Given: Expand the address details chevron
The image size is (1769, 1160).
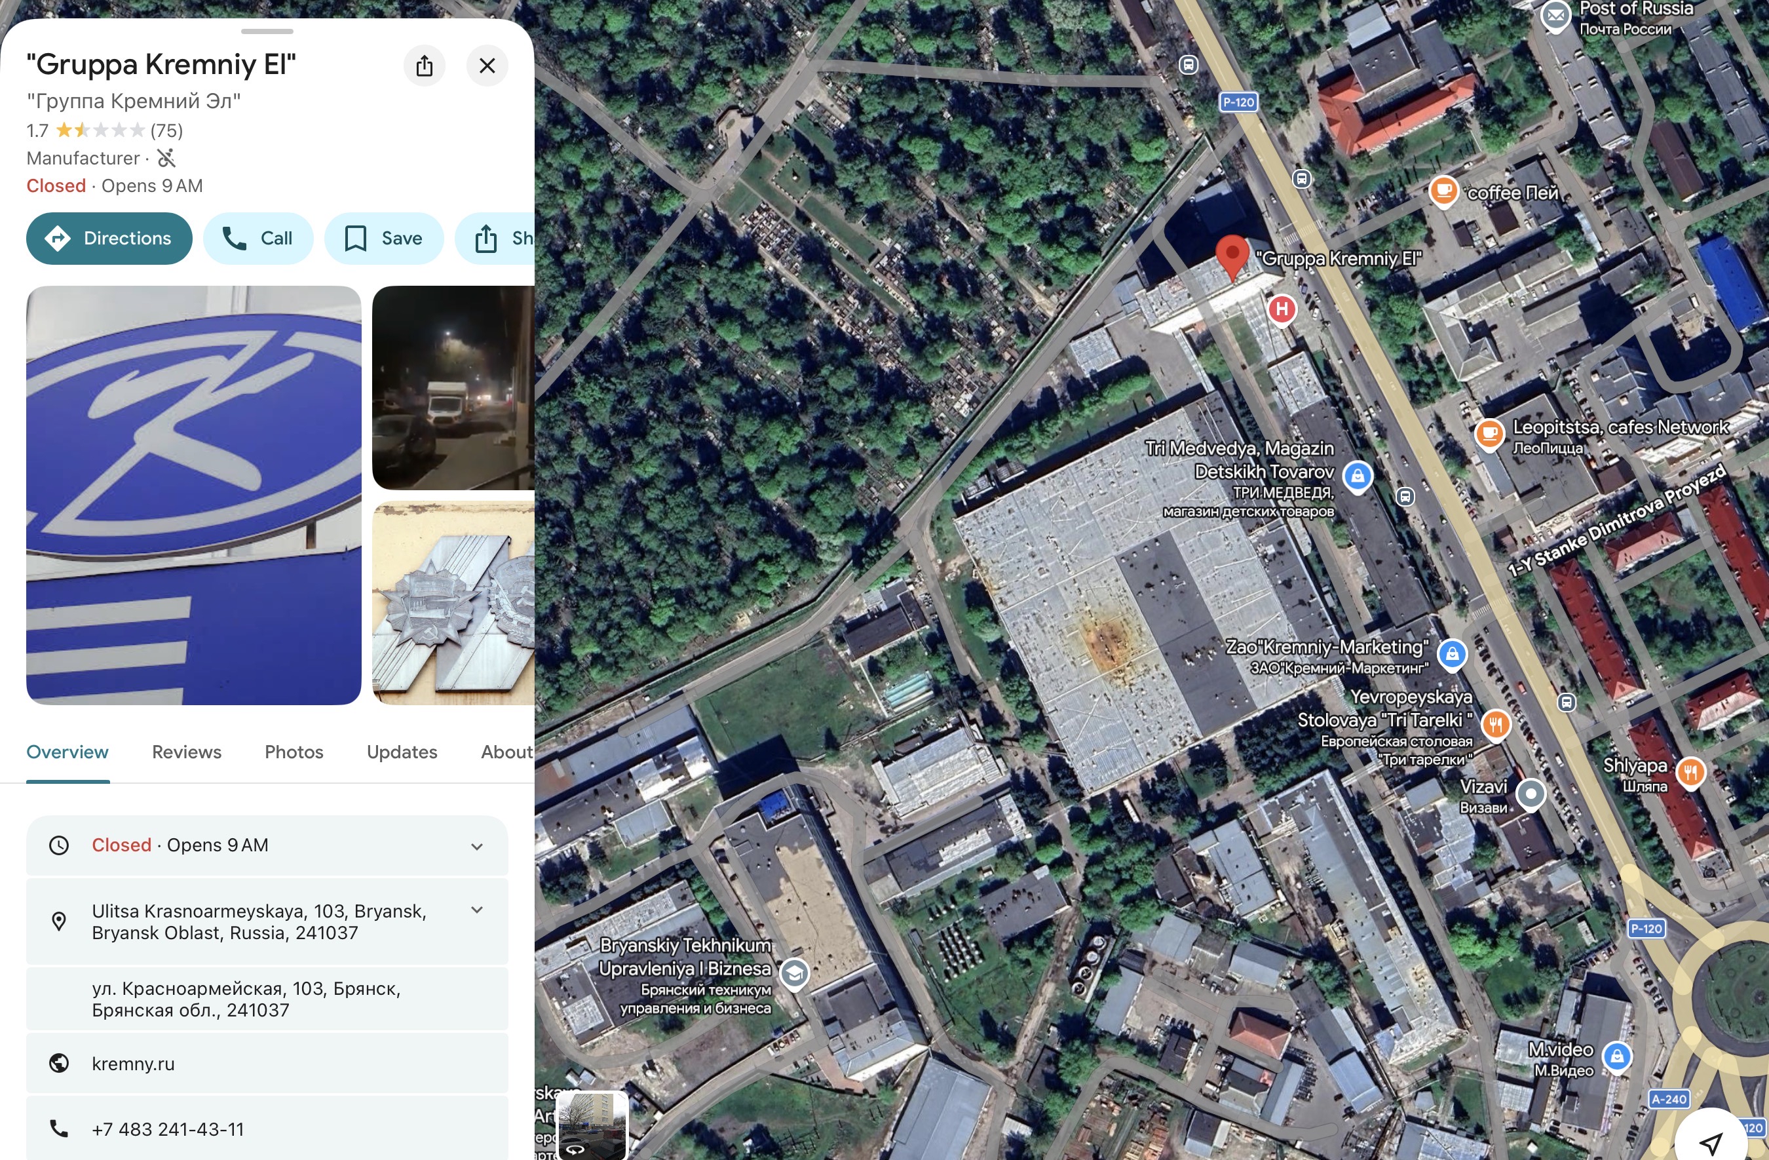Looking at the screenshot, I should pos(476,910).
